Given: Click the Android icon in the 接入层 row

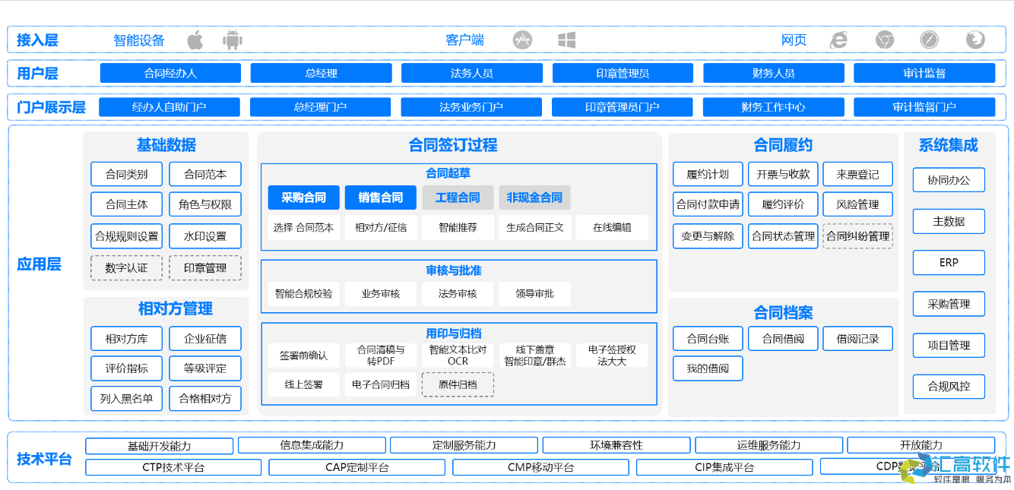Looking at the screenshot, I should (232, 39).
